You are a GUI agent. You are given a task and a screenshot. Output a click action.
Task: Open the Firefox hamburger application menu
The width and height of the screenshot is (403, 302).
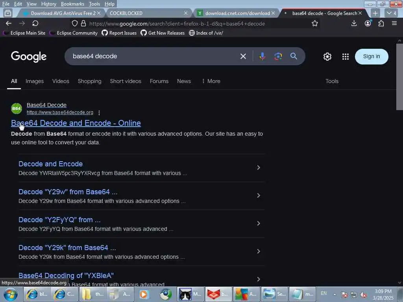(x=394, y=23)
